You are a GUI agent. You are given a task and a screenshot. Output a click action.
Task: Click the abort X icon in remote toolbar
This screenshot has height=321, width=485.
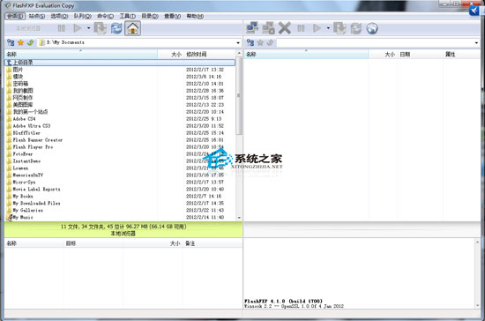[x=285, y=28]
